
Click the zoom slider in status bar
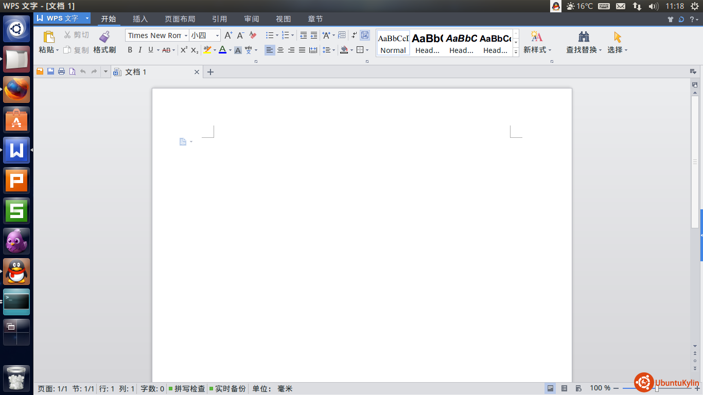click(657, 388)
